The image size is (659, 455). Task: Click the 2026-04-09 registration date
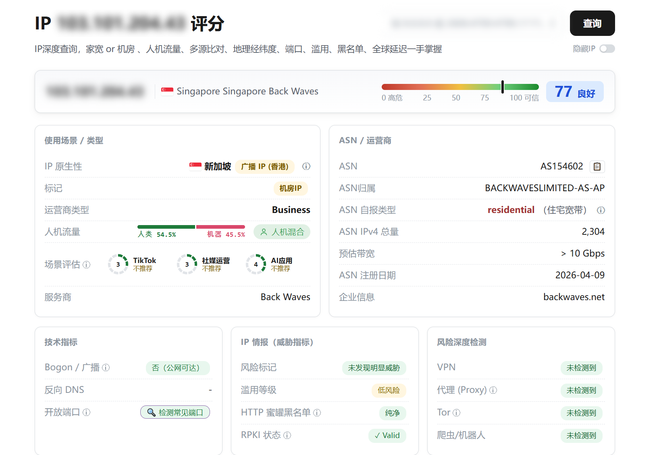tap(580, 275)
